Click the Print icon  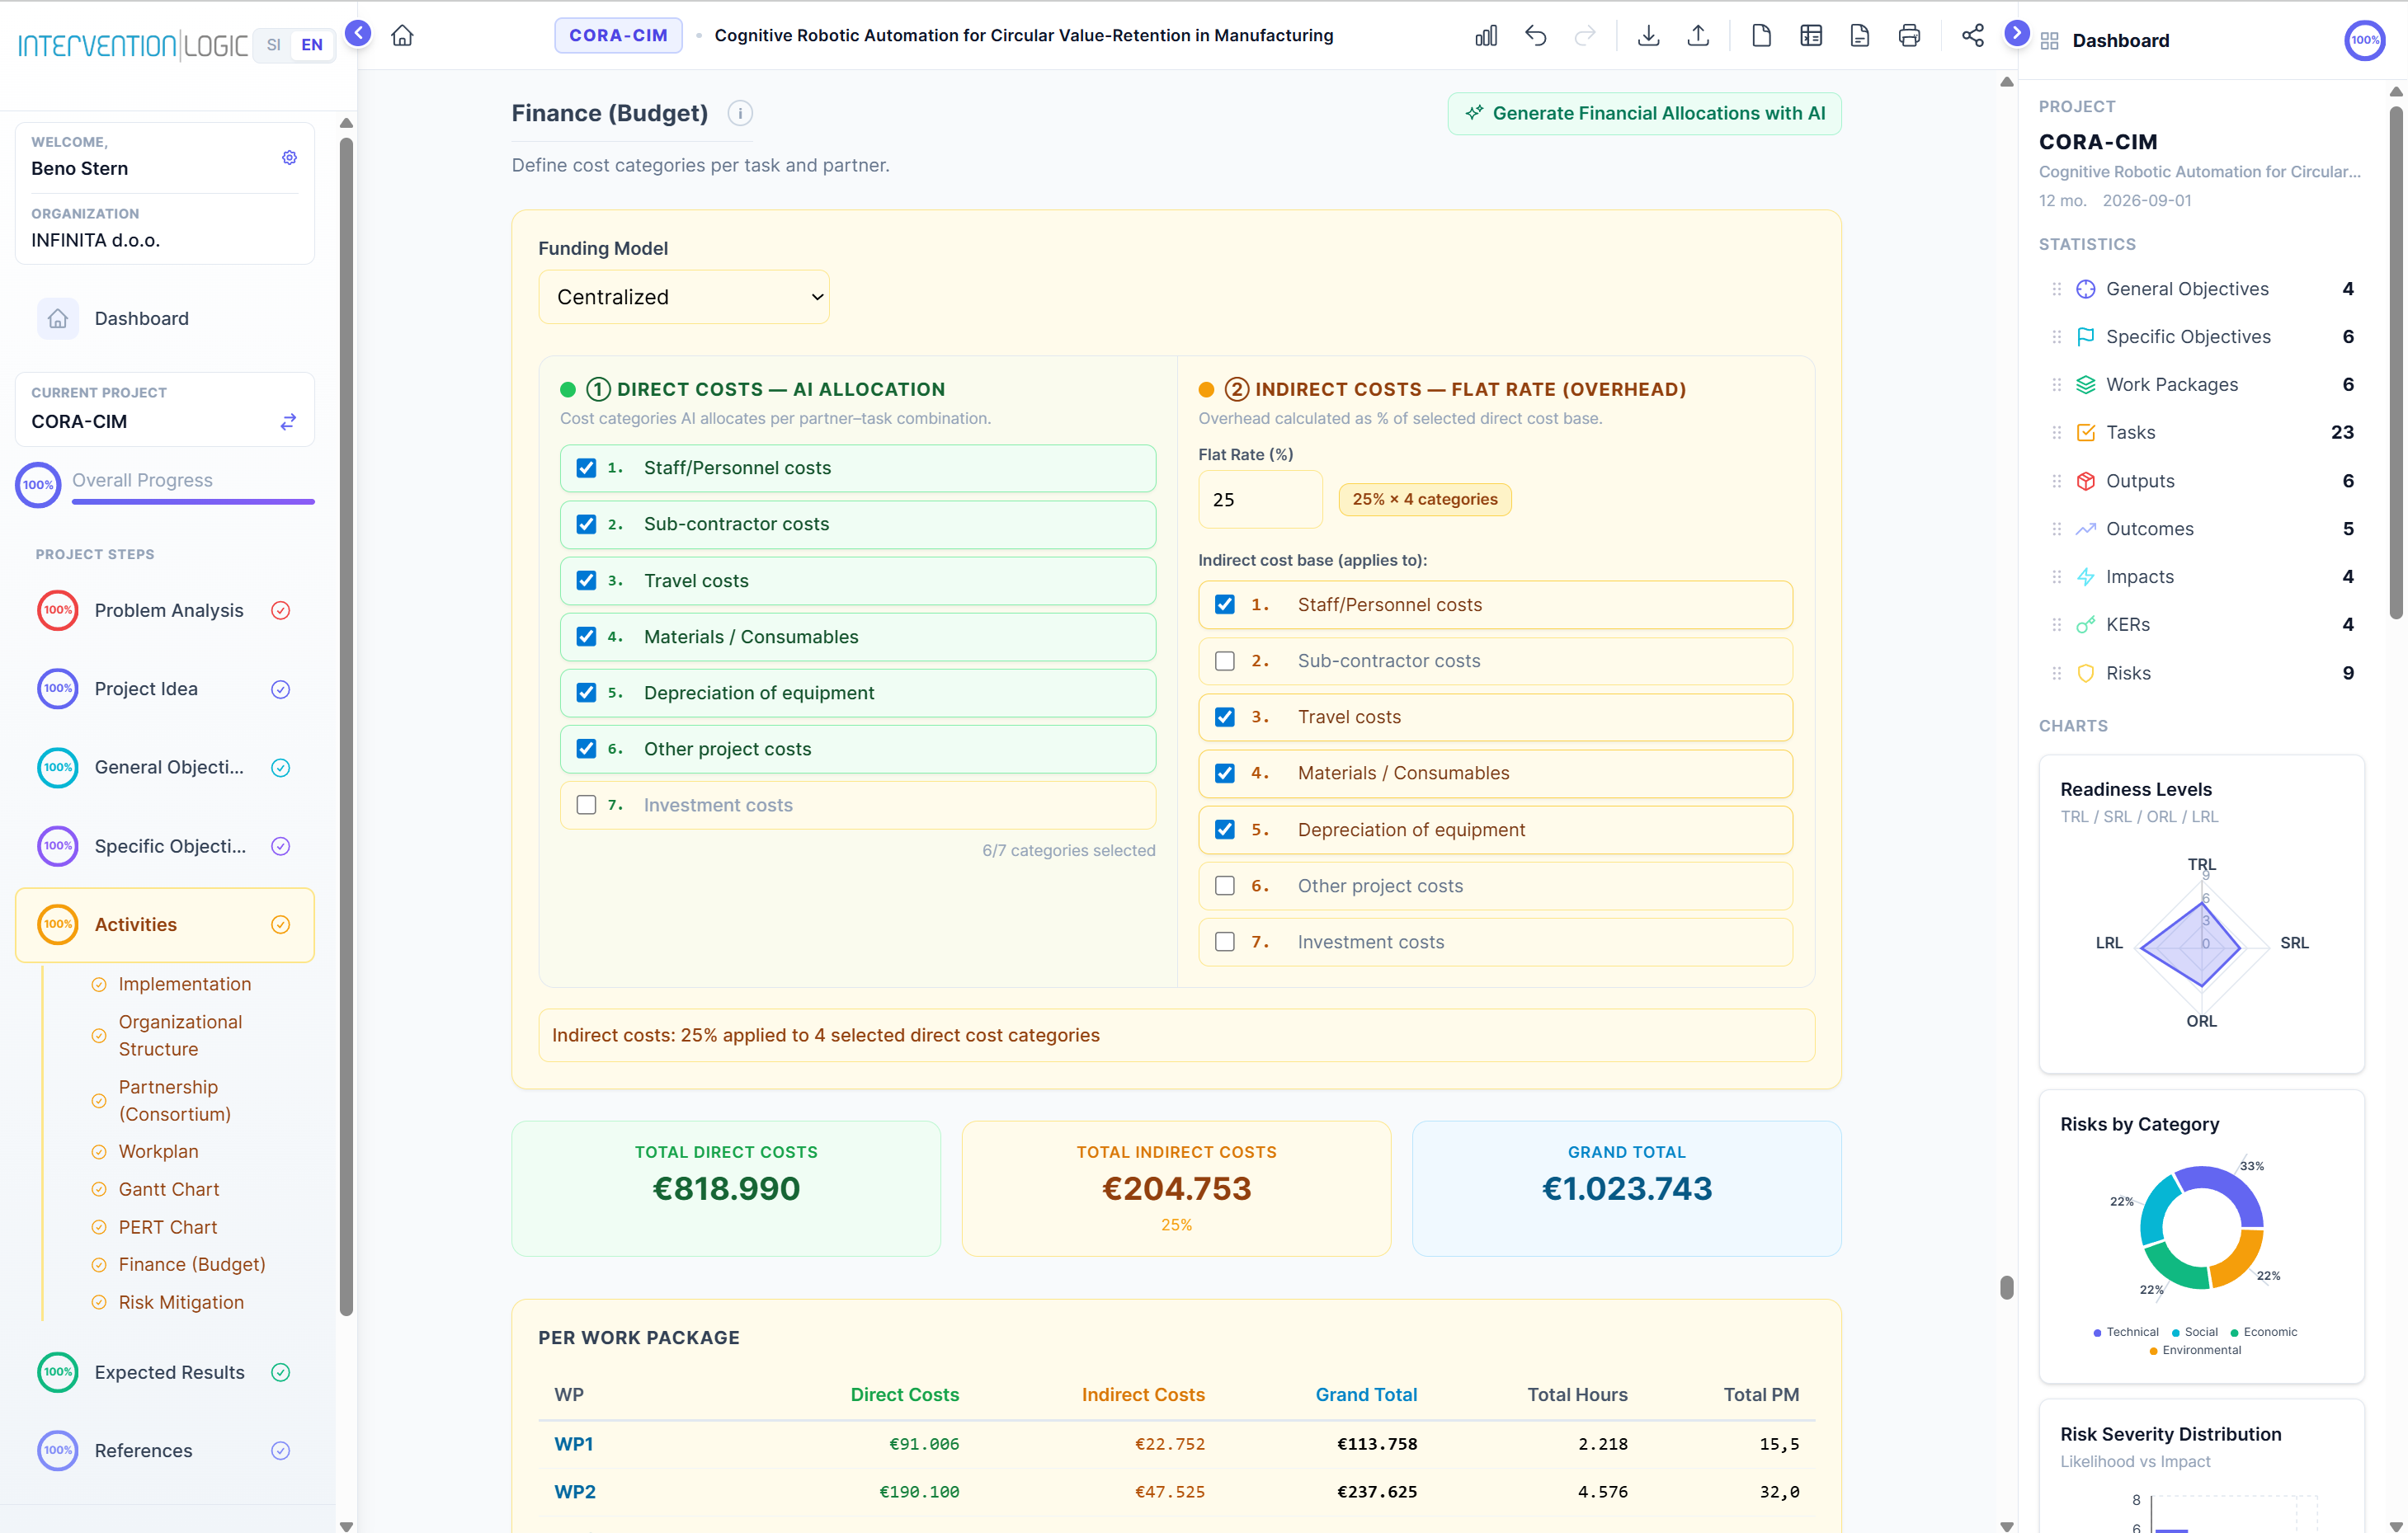[x=1908, y=36]
